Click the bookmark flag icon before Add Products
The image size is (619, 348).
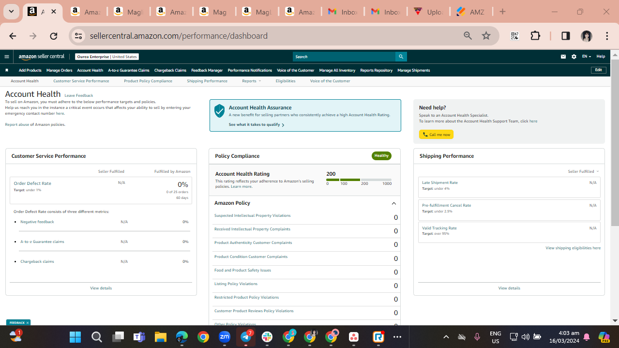pyautogui.click(x=7, y=70)
